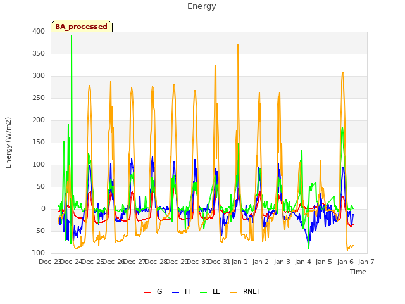Click the Energy (W/m2) axis label
This screenshot has height=304, width=405.
click(8, 142)
